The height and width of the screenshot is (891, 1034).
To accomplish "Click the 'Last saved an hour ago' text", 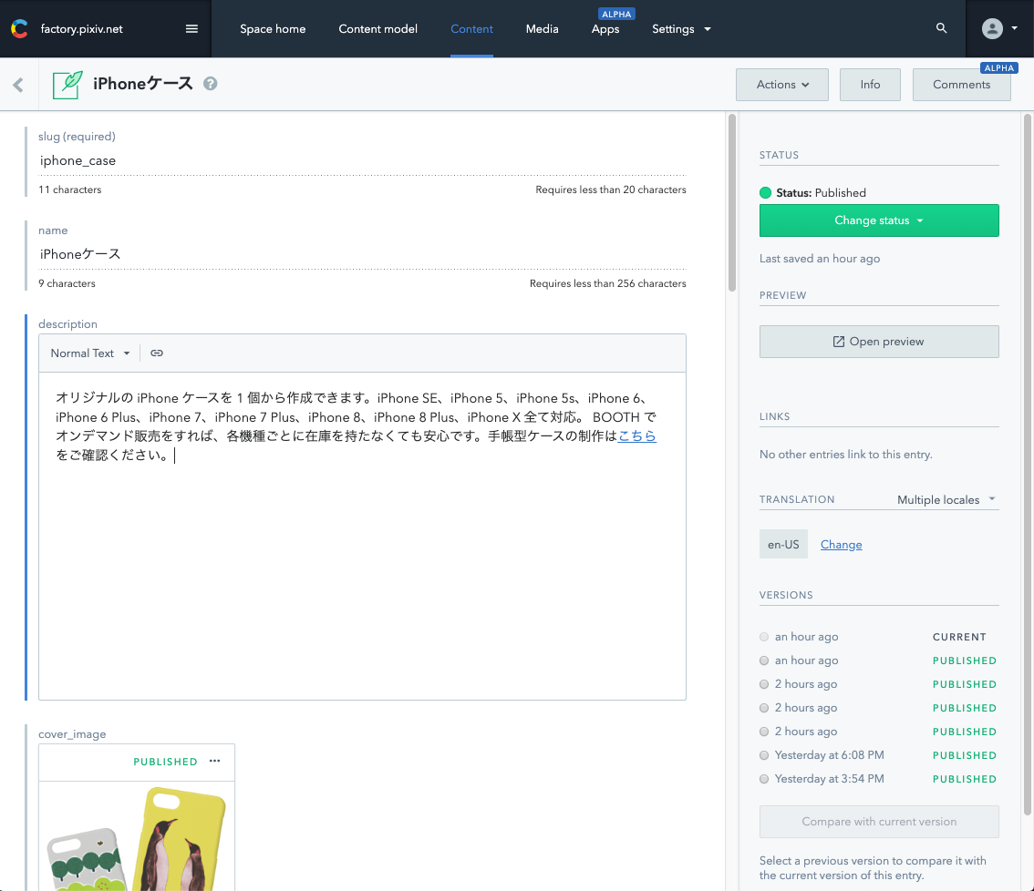I will (x=820, y=259).
